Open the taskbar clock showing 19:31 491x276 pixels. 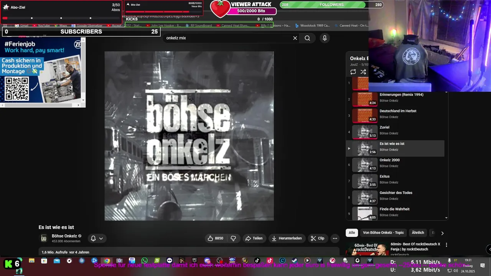coord(468,260)
